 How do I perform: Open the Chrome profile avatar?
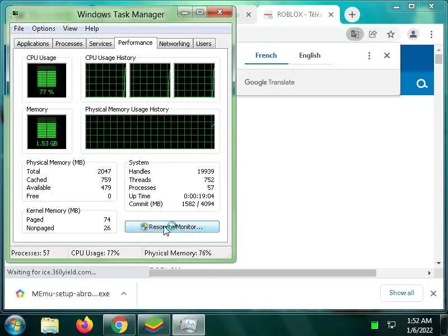point(413,34)
